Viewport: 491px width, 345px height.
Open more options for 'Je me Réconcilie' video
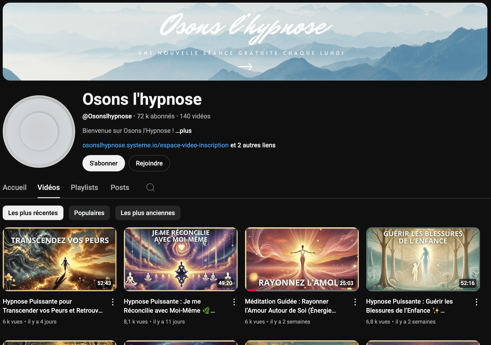click(234, 302)
